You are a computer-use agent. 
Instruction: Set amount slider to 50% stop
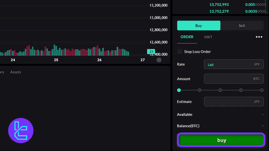pyautogui.click(x=220, y=90)
